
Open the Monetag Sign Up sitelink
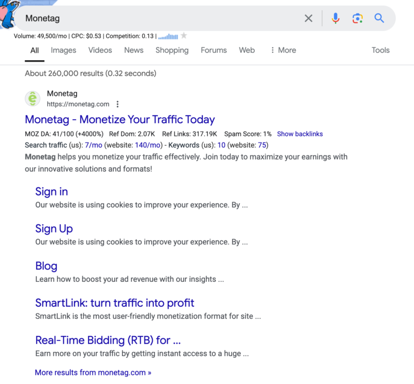(x=54, y=229)
